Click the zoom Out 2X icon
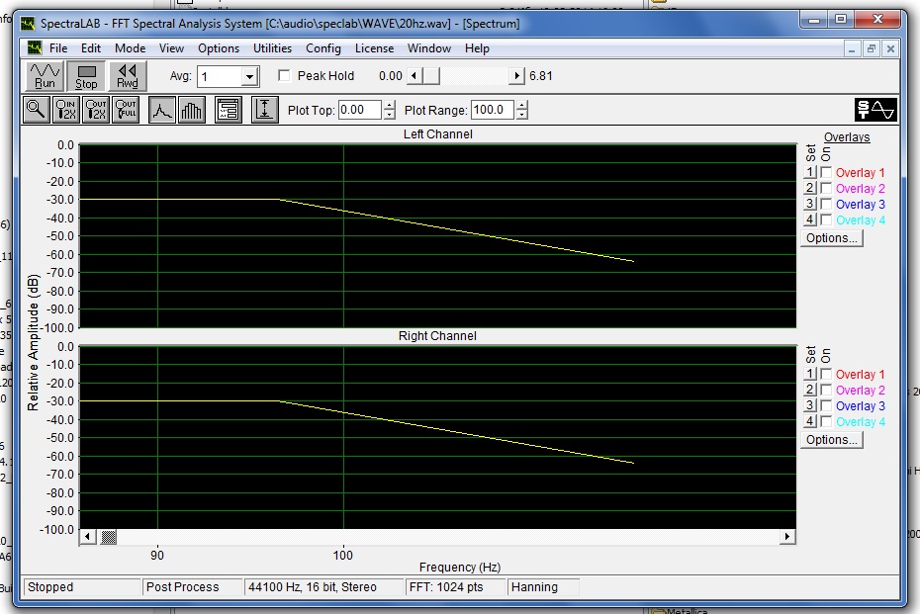Screen dimensions: 920x614 (96, 110)
